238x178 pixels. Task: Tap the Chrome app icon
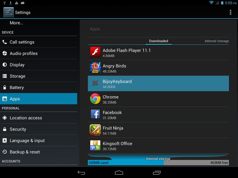(x=95, y=99)
